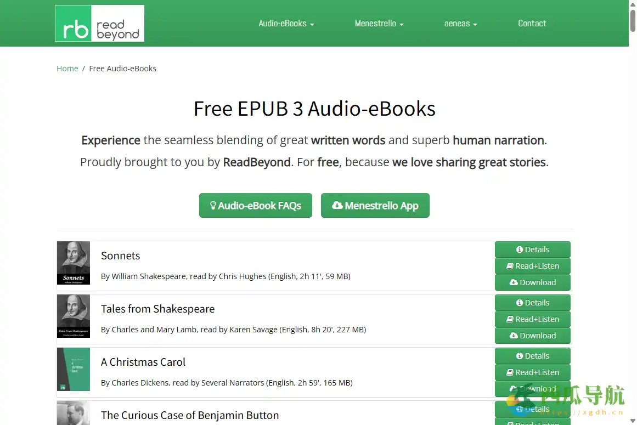The image size is (637, 425).
Task: Click the vertical scrollbar down arrow
Action: tap(633, 421)
